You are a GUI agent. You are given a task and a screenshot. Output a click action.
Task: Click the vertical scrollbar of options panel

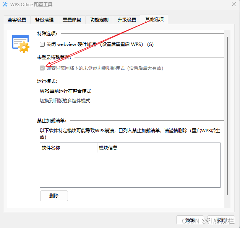(227, 116)
